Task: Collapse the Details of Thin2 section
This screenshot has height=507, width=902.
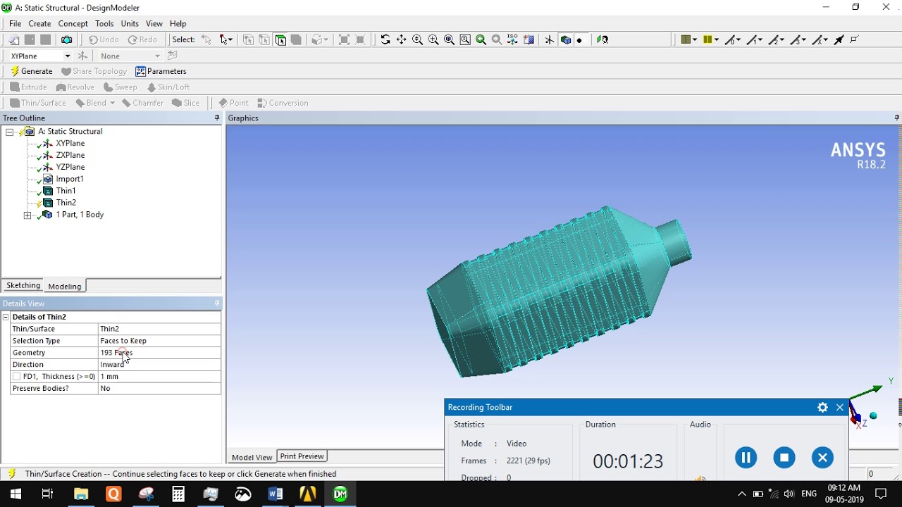Action: 6,317
